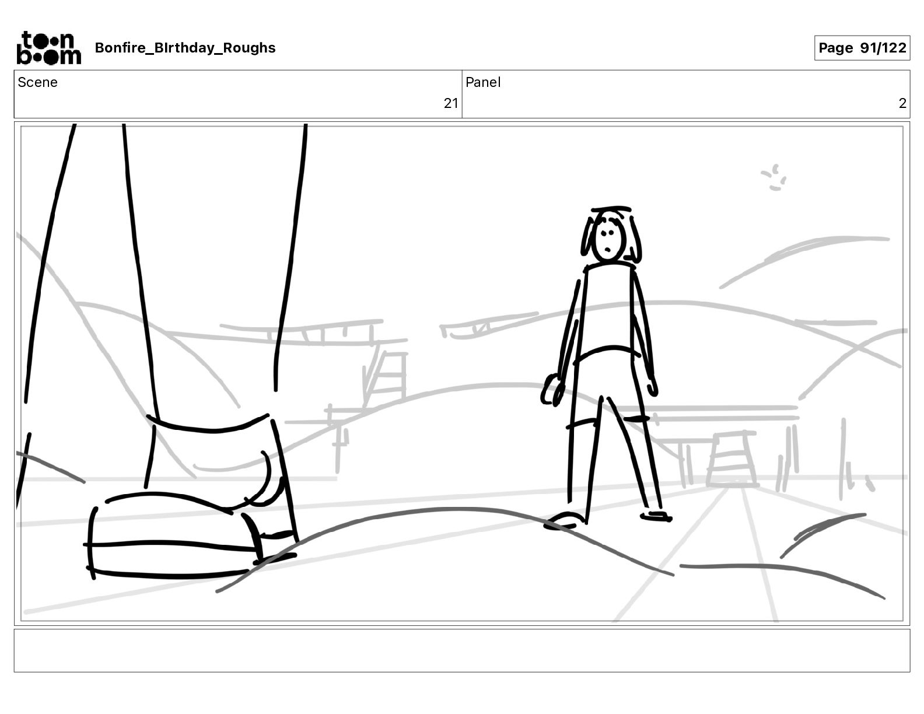This screenshot has width=924, height=714.
Task: Click the storyboard panel drawing
Action: pos(462,373)
